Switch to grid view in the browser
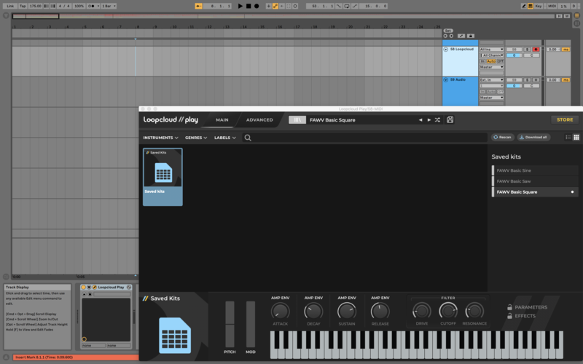The image size is (583, 364). click(x=576, y=137)
